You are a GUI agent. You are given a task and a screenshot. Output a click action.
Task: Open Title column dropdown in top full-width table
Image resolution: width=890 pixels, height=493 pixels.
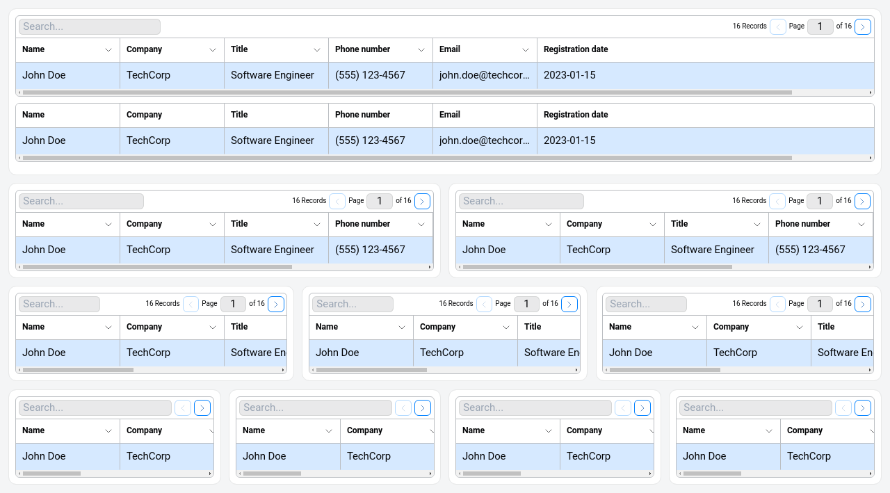pos(317,50)
